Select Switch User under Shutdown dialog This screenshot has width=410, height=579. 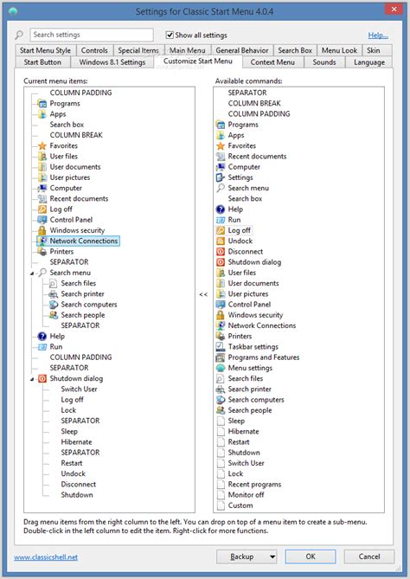pos(79,389)
